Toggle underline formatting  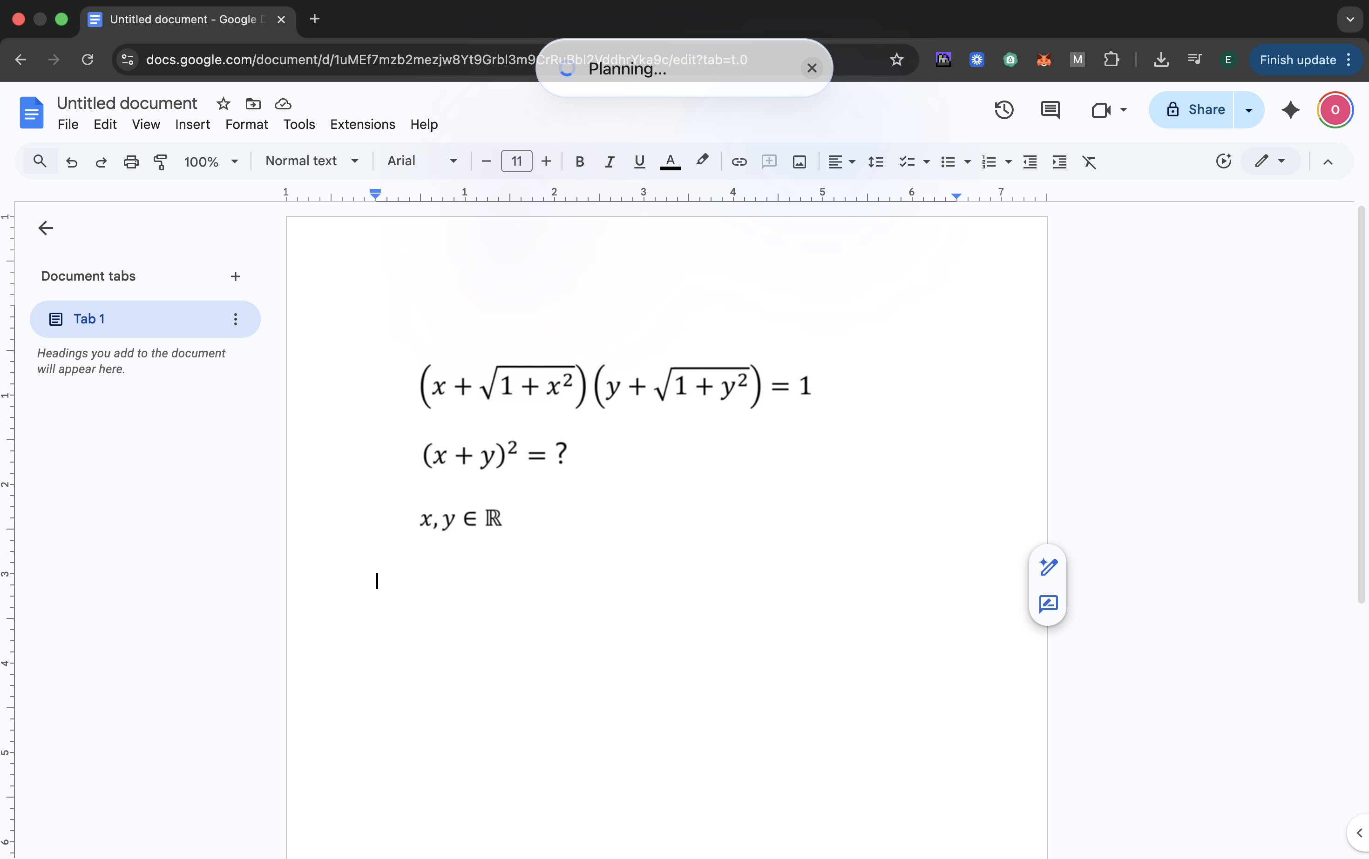pos(639,162)
